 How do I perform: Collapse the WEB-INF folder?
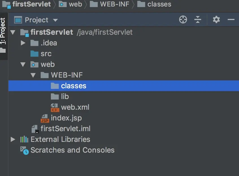33,75
